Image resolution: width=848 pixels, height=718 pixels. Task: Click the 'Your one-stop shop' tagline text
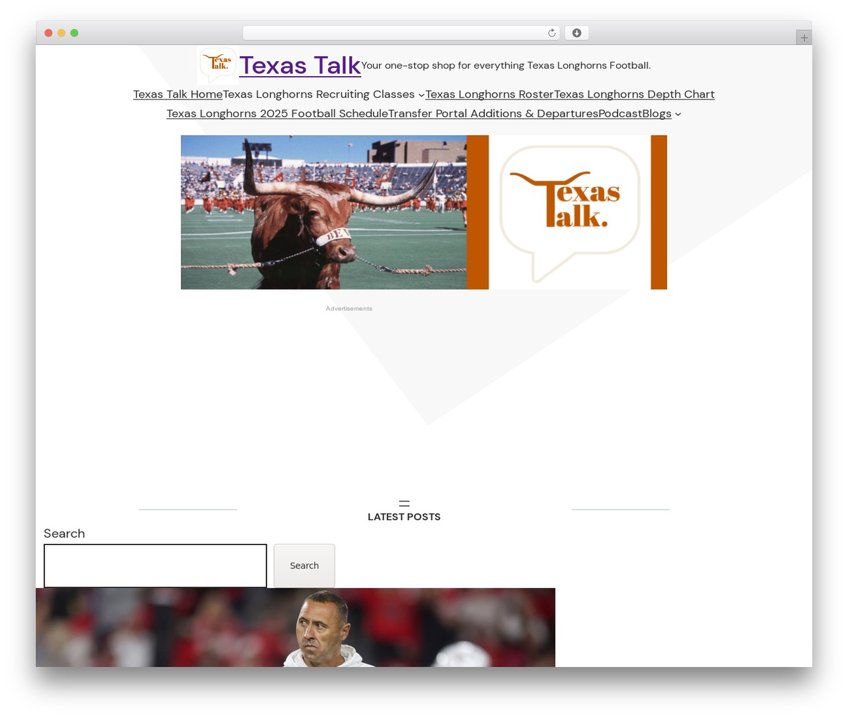click(506, 65)
